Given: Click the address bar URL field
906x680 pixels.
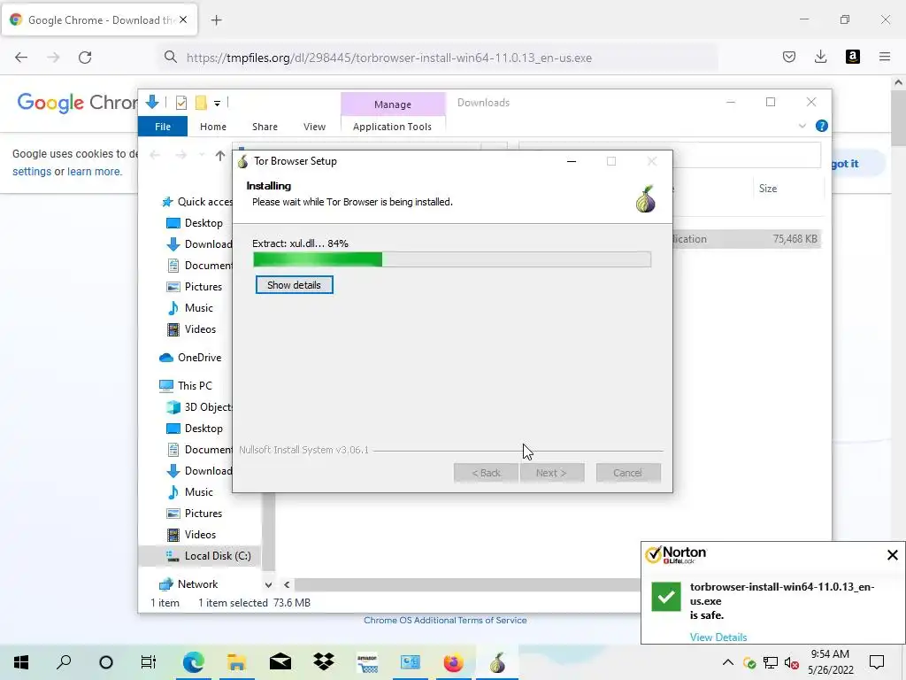Looking at the screenshot, I should pyautogui.click(x=439, y=58).
